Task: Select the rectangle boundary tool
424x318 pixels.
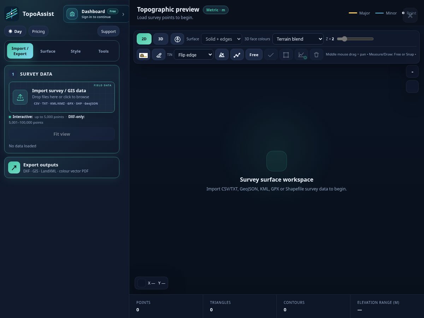Action: pos(286,55)
